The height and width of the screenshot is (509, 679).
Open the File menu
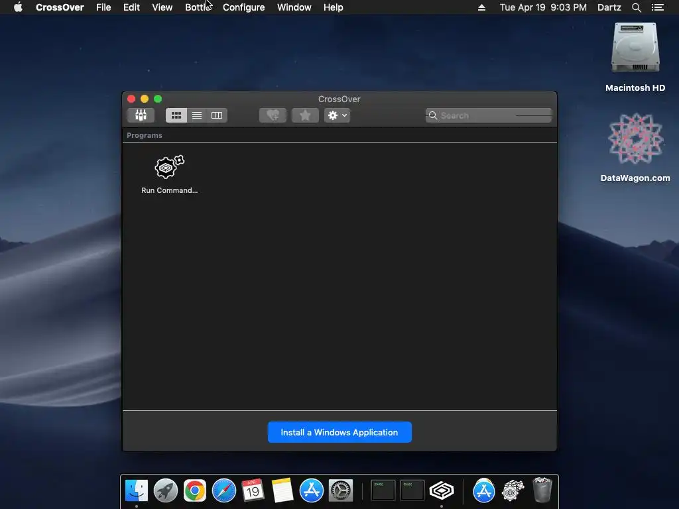[x=103, y=7]
